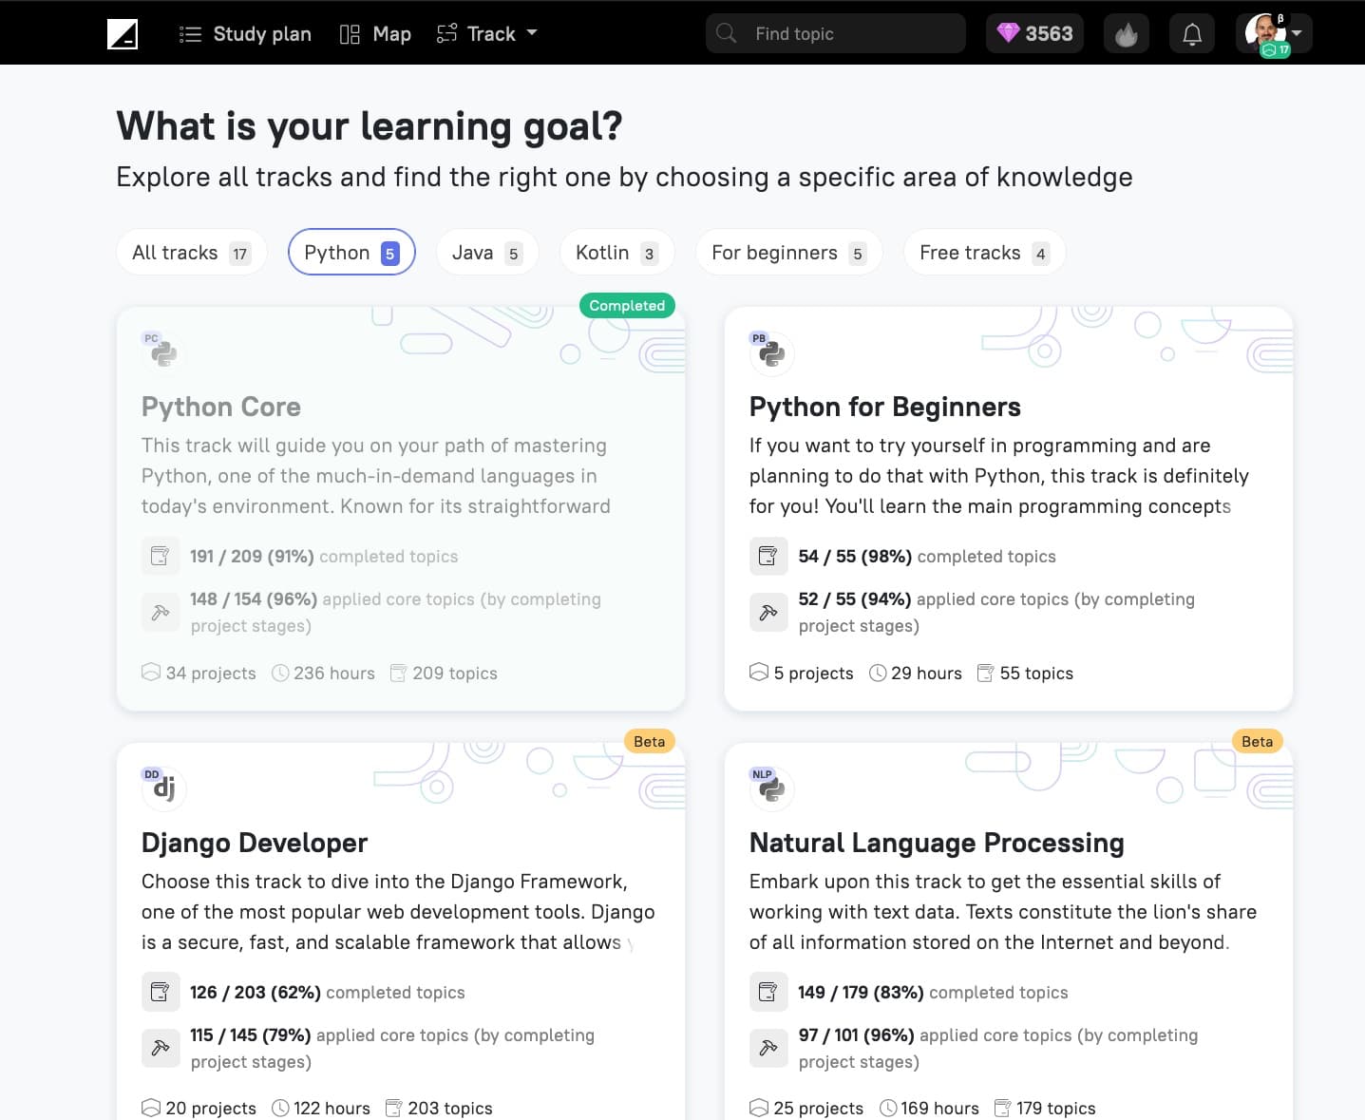
Task: Filter tracks by Java
Action: click(486, 253)
